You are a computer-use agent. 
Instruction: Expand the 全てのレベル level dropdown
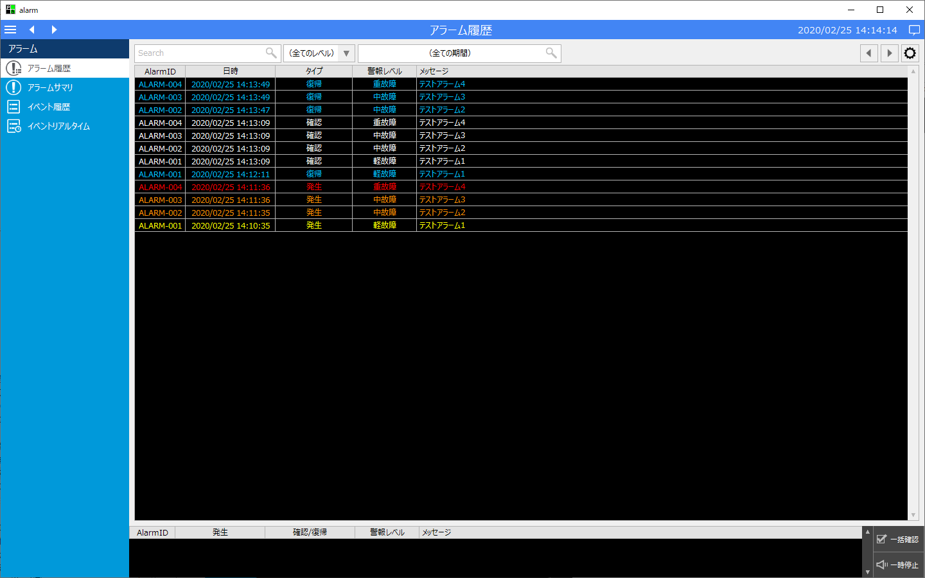[x=346, y=53]
